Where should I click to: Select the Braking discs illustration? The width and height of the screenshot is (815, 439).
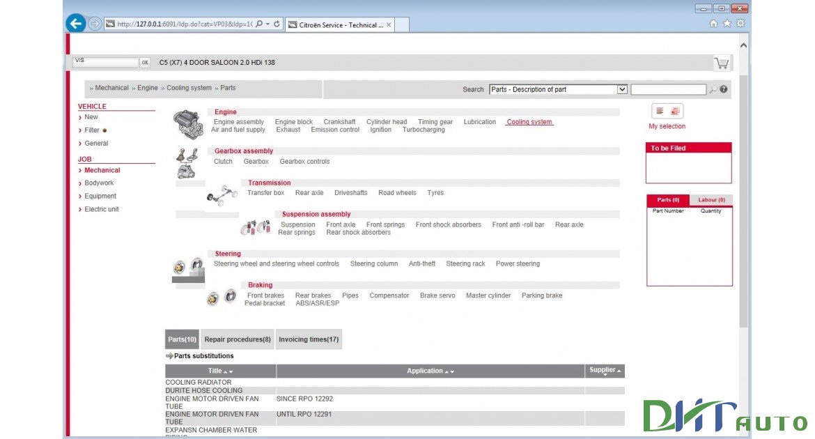222,298
